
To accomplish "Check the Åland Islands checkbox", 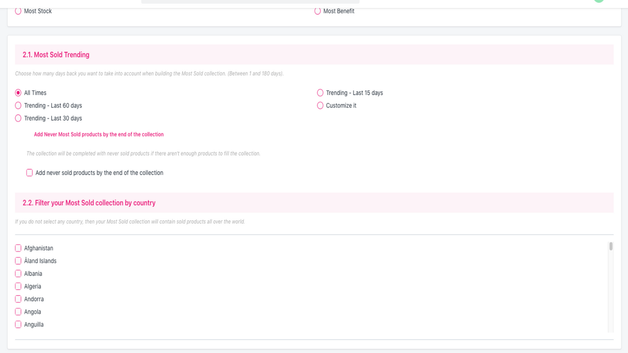I will (18, 261).
